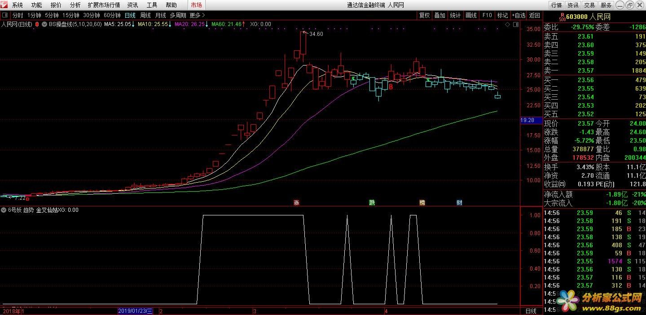Click the red B signal marker on candles
The image size is (646, 315).
(391, 87)
